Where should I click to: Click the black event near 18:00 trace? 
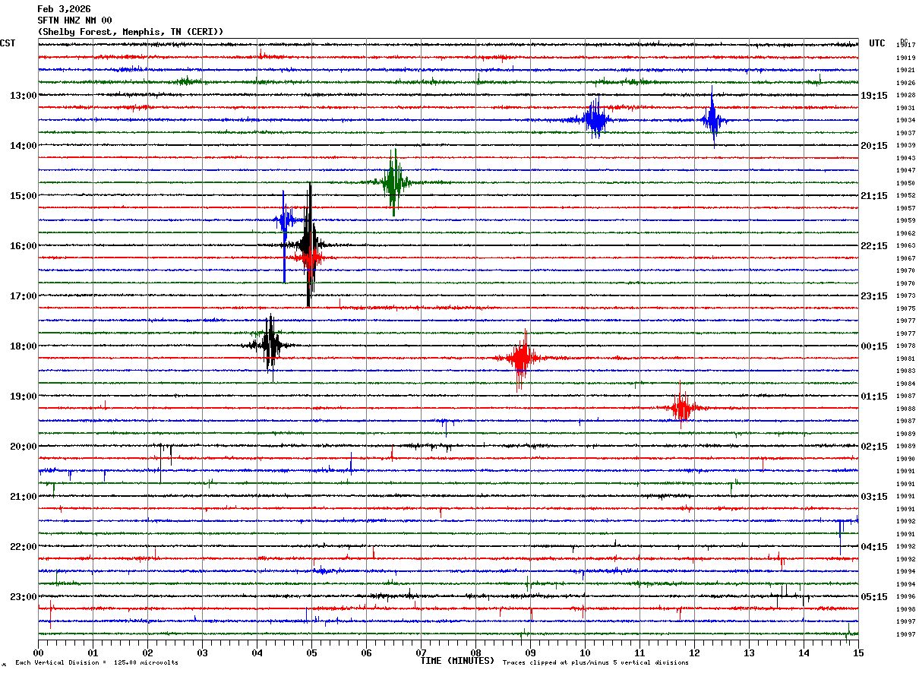click(270, 345)
